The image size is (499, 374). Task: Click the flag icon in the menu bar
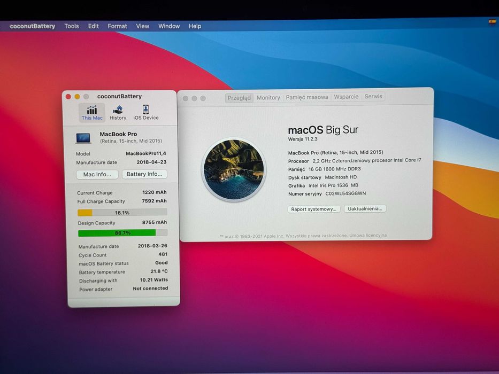[x=492, y=21]
